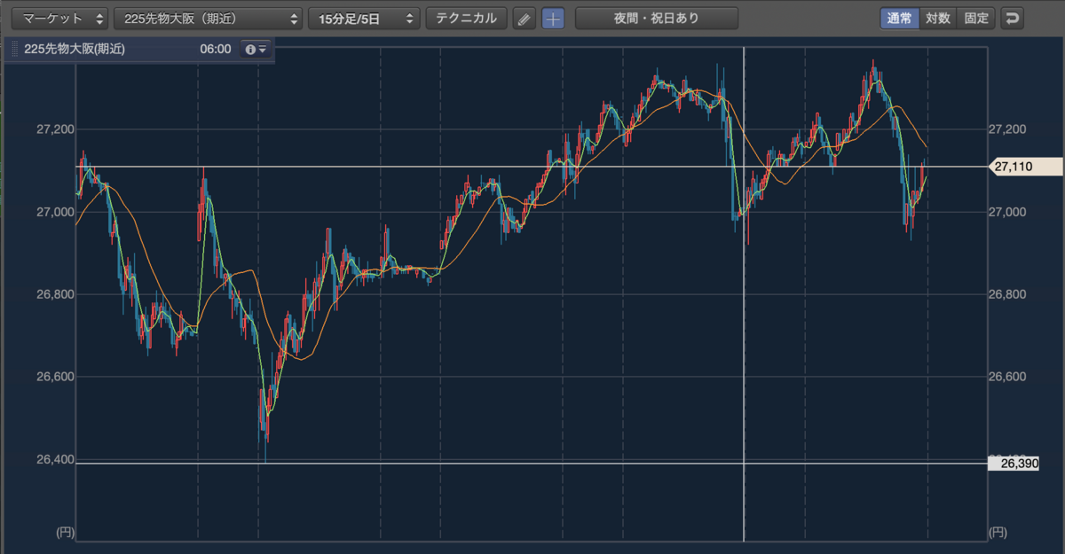
Task: Click the 夜間・祝日あり button
Action: [657, 19]
